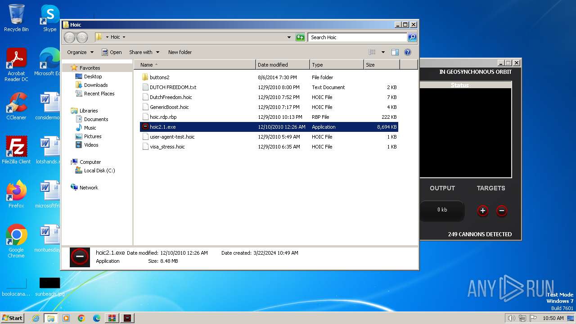Open Explorer help question-mark icon
This screenshot has width=576, height=324.
pos(408,52)
